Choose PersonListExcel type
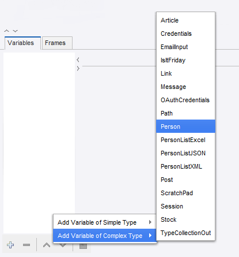Screen dimensions: 239x257 pos(185,140)
